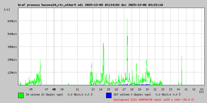
Task: Click the '[/s]' unit label
Action: 7,10
